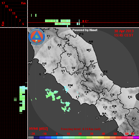The image size is (139, 139).
Task: Click the CE city label
Action: pyautogui.click(x=105, y=107)
